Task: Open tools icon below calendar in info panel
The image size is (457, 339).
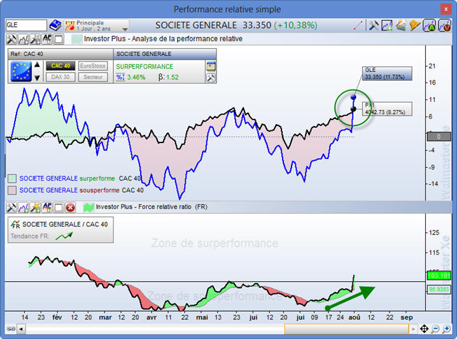Action: click(x=211, y=78)
